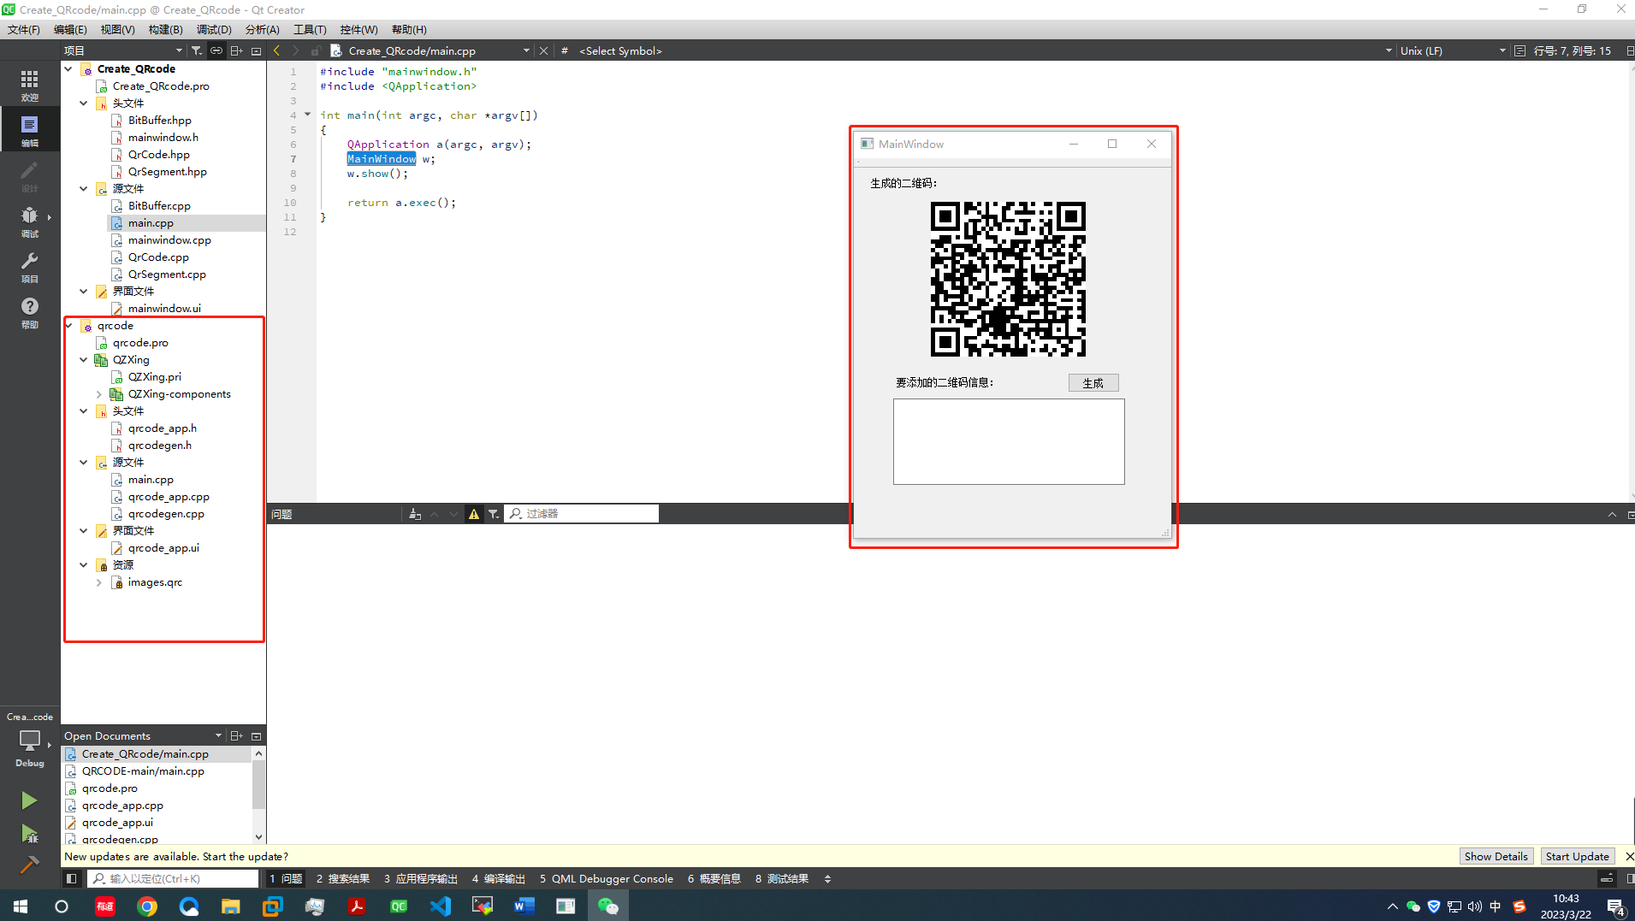Image resolution: width=1635 pixels, height=921 pixels.
Task: Click the Start Update button
Action: (x=1577, y=856)
